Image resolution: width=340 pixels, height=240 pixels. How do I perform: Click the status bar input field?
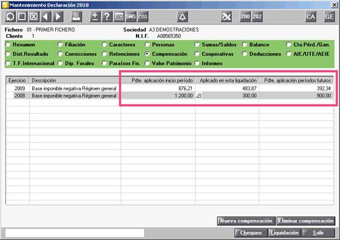tap(75, 233)
